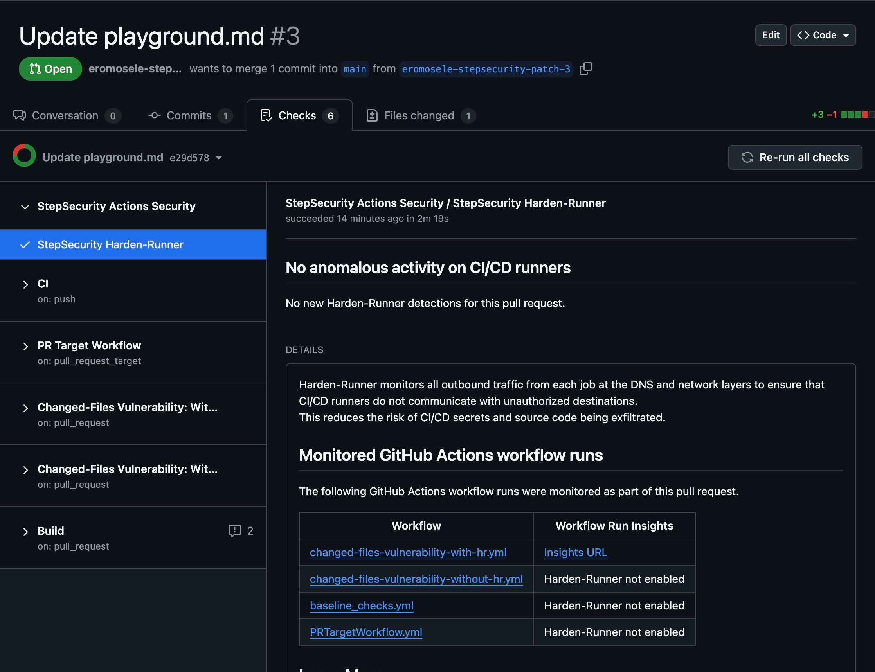Click the DETAILS section label
This screenshot has height=672, width=875.
pos(304,350)
